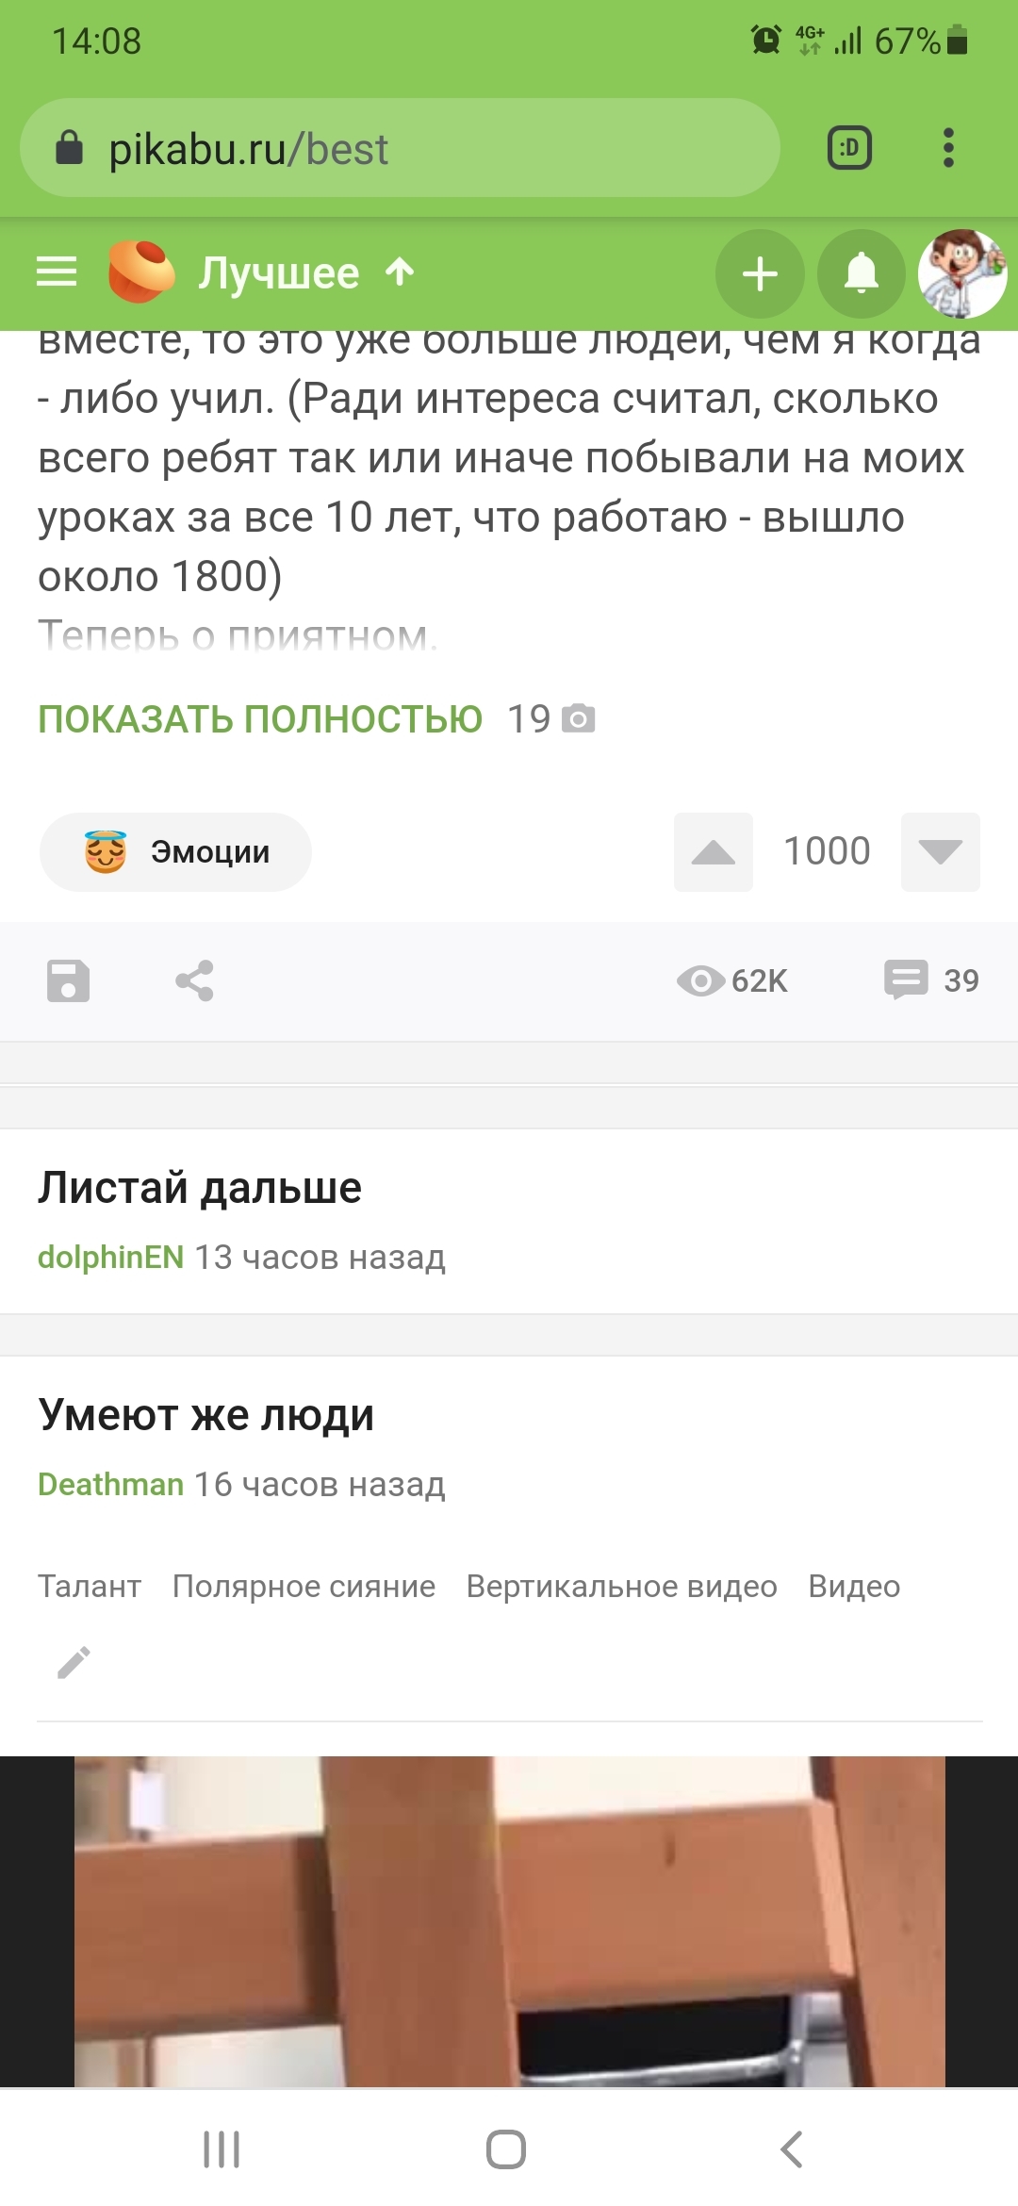Image resolution: width=1018 pixels, height=2206 pixels.
Task: Open comments on the post with 39 comments
Action: [x=931, y=980]
